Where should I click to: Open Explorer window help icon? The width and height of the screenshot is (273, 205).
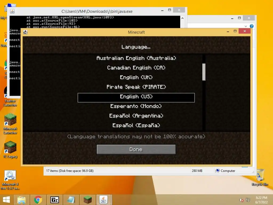pos(252,26)
